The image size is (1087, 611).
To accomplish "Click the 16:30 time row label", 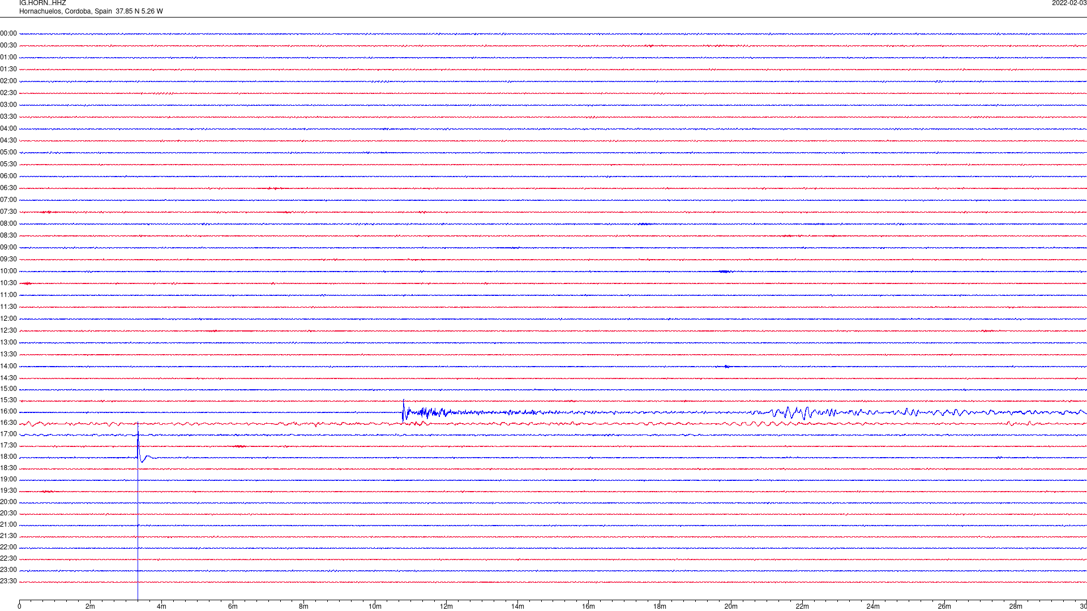I will (x=8, y=423).
